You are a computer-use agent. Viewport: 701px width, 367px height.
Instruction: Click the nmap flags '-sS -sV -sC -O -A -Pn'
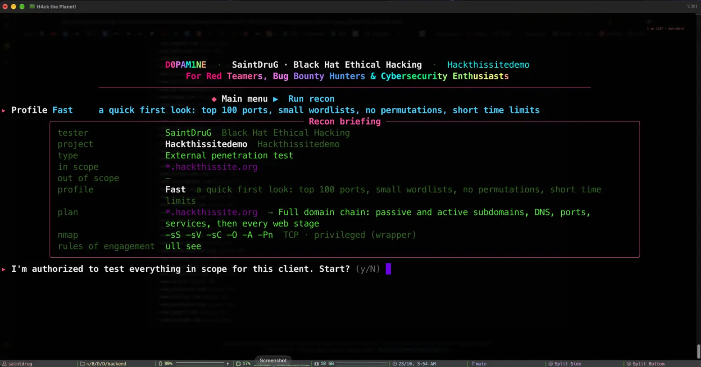(219, 235)
